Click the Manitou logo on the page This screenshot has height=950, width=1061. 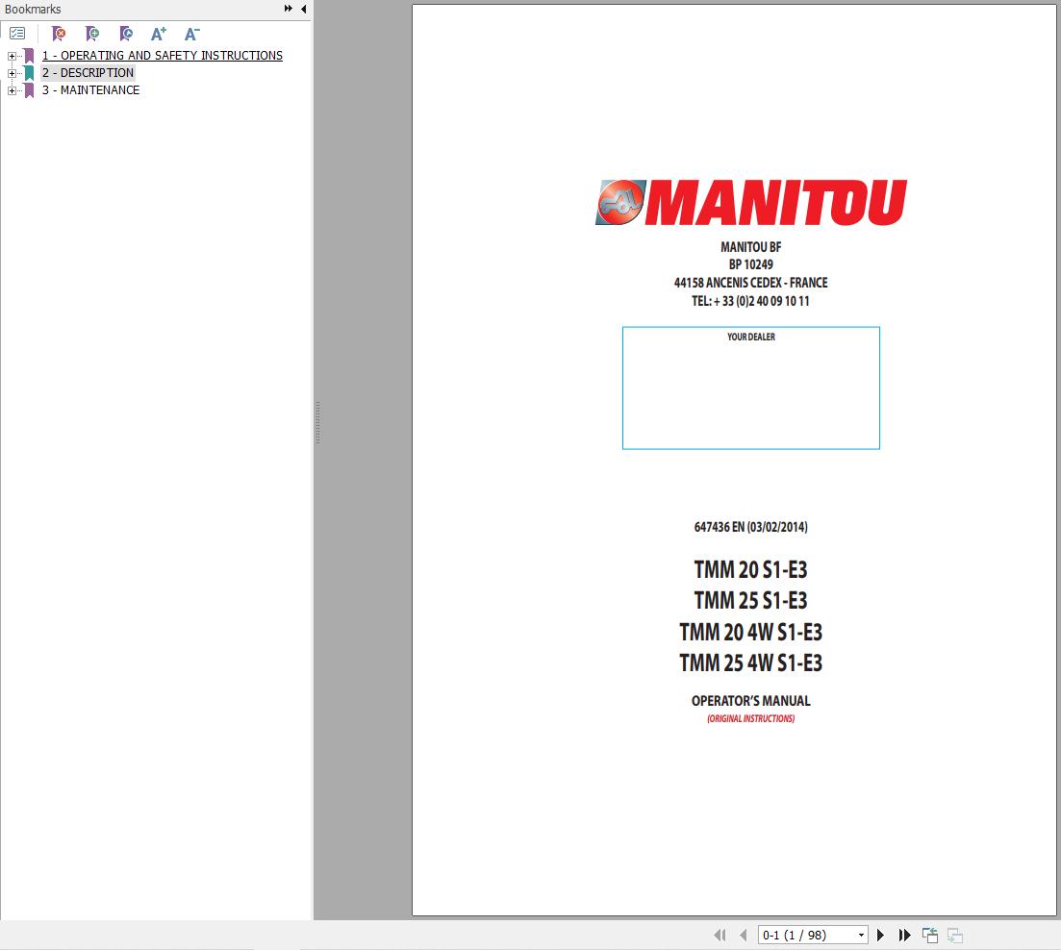pos(751,202)
